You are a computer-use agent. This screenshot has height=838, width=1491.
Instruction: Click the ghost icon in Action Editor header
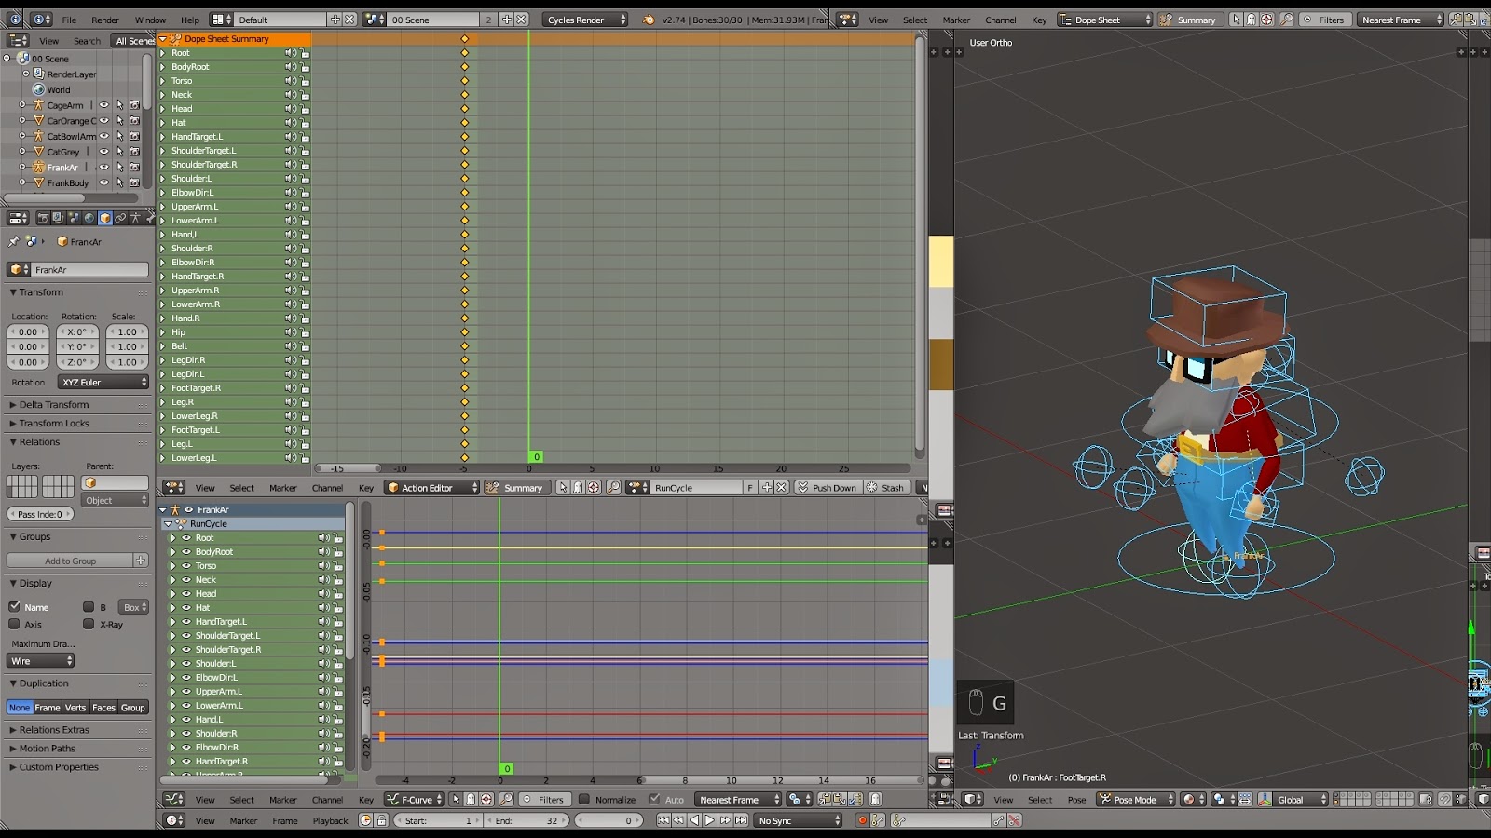pos(578,487)
